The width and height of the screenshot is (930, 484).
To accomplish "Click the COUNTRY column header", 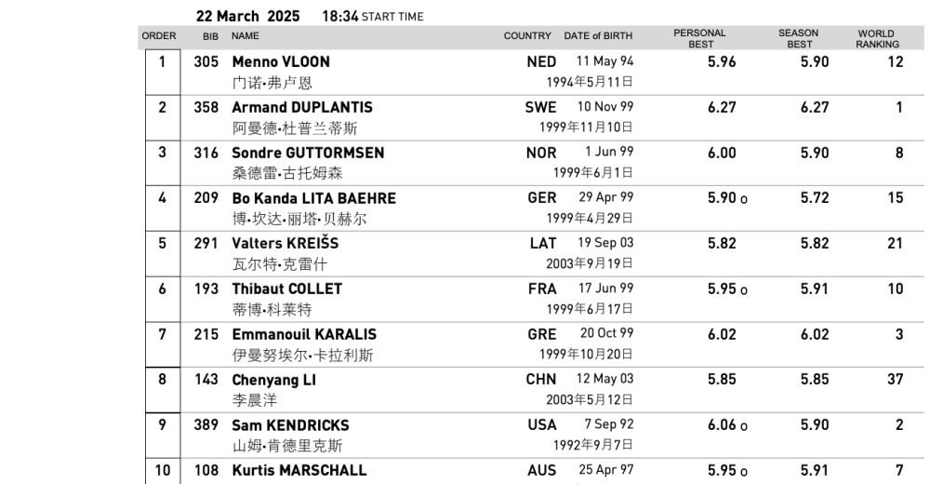I will (527, 36).
